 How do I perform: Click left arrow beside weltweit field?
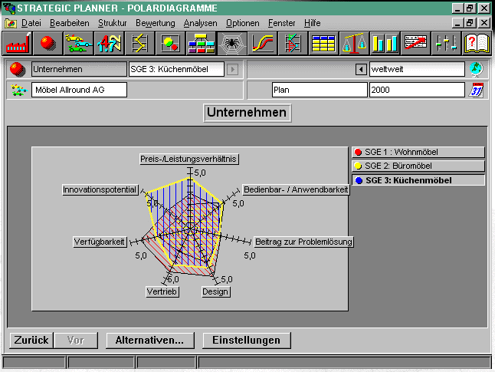pos(361,69)
